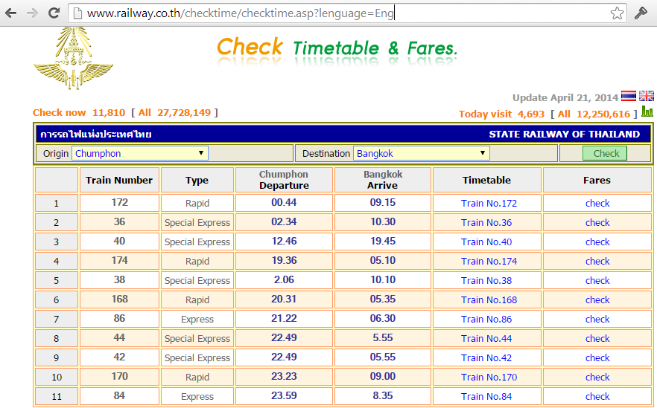
Task: Select departure time 2.06 cell
Action: point(284,279)
